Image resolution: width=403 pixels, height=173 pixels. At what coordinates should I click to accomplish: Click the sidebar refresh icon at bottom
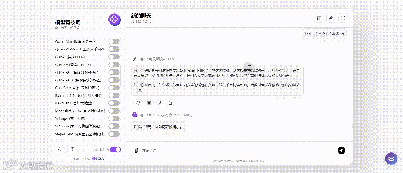(x=60, y=149)
